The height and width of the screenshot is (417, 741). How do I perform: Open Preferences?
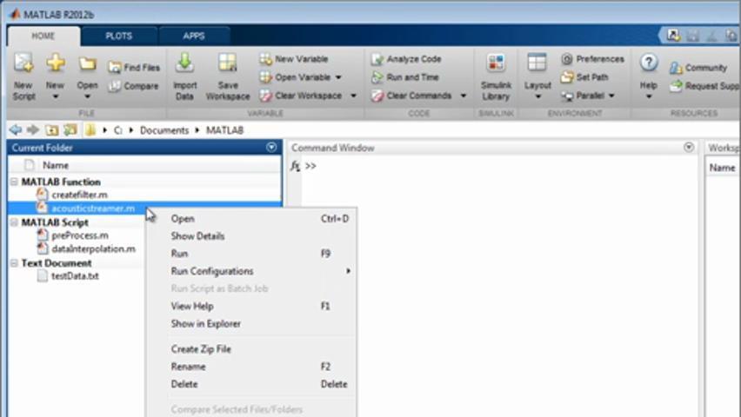593,59
